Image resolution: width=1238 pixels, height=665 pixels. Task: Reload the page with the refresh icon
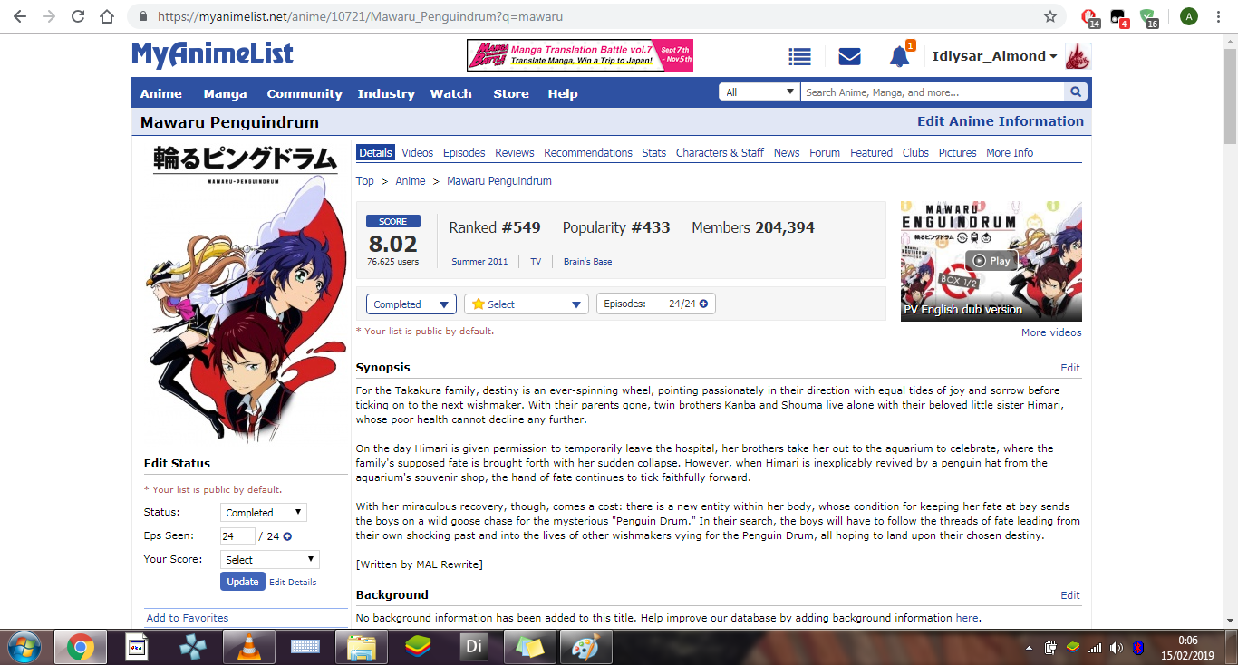(78, 16)
